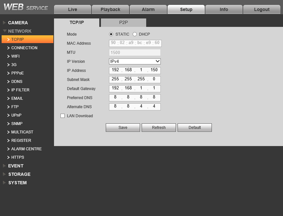Open TCP/IP in the sidebar
This screenshot has height=216, width=283.
click(x=27, y=39)
